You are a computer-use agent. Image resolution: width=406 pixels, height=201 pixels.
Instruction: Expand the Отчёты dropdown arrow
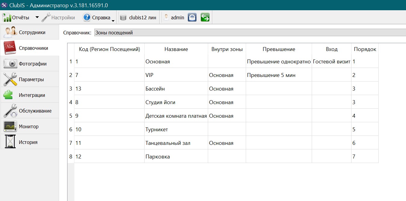pos(37,17)
